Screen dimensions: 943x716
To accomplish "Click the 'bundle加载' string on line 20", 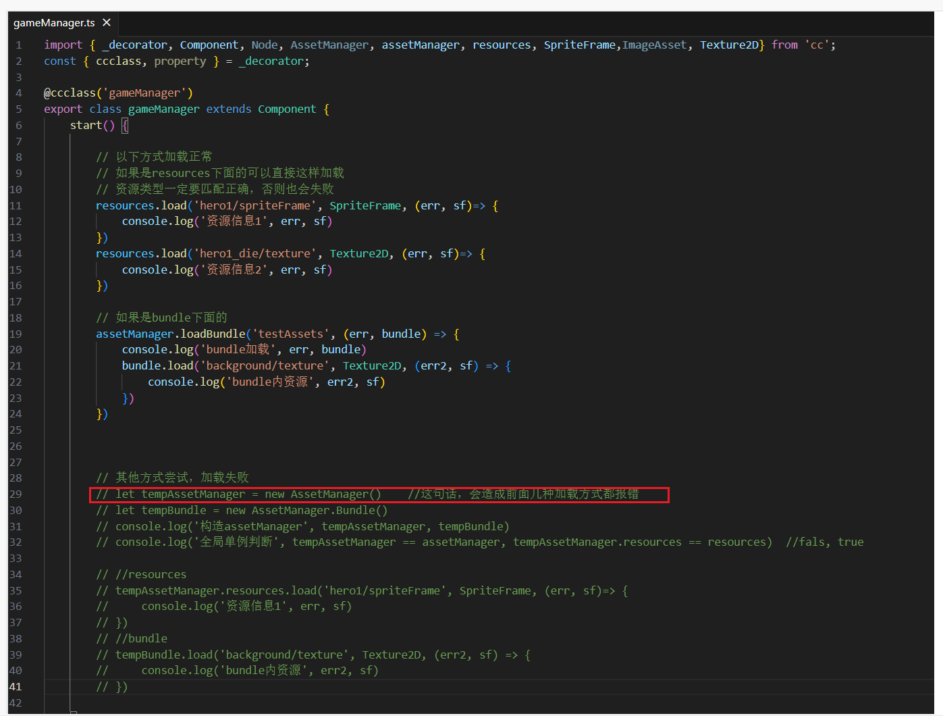I will tap(238, 349).
